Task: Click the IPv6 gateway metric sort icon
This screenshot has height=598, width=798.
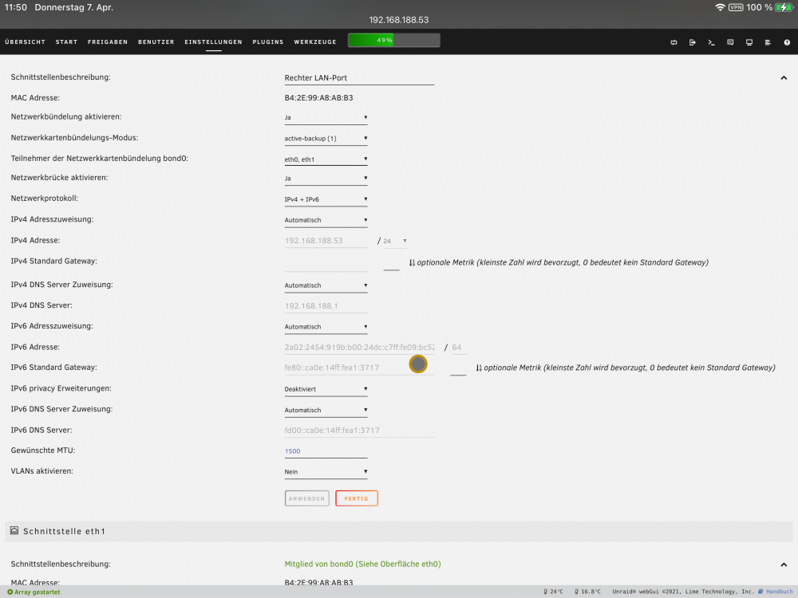Action: point(478,368)
